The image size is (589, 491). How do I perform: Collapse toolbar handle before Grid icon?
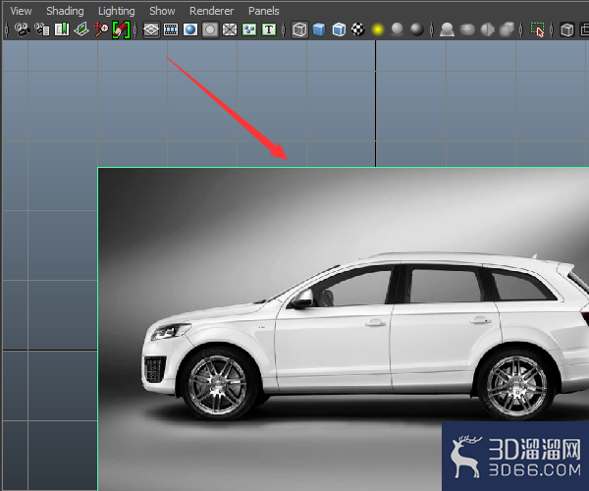pyautogui.click(x=135, y=29)
